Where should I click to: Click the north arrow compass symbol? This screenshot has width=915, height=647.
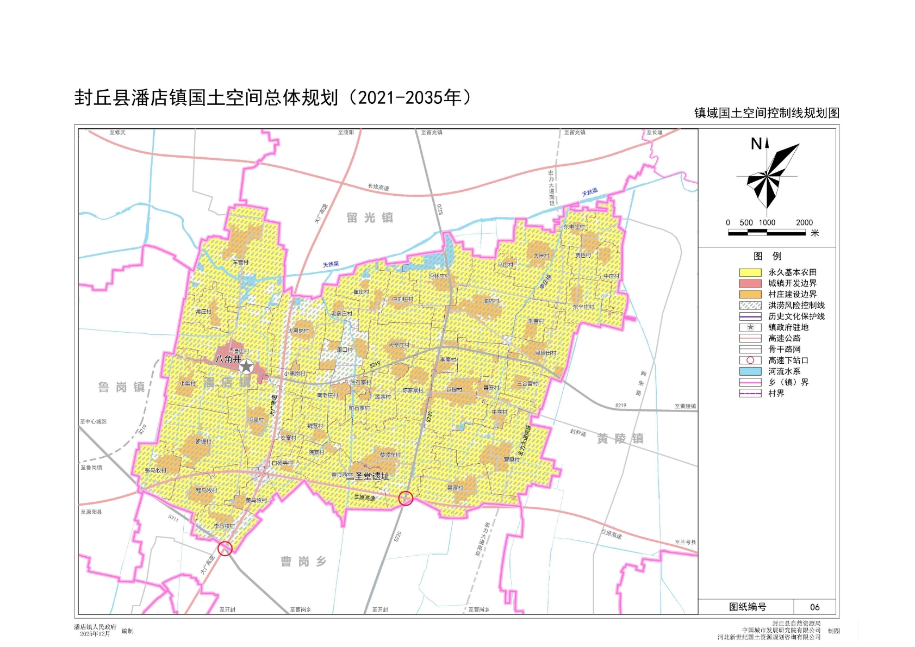767,175
